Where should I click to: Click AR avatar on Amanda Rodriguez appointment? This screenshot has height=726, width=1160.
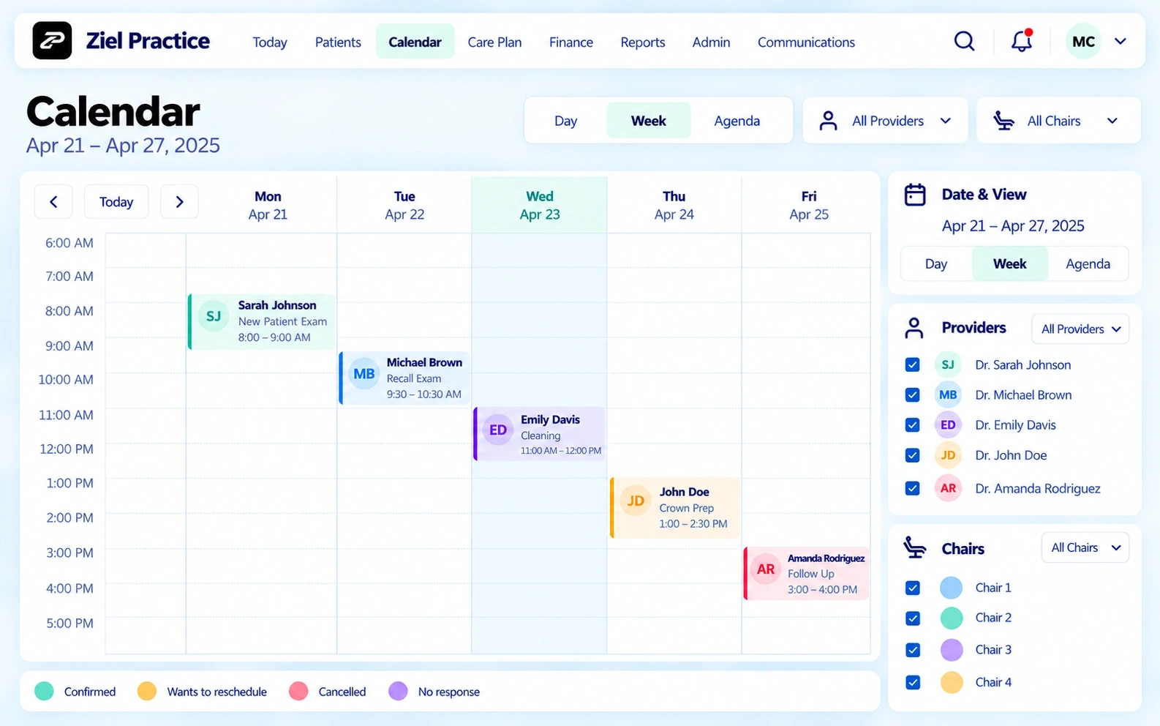pos(766,569)
